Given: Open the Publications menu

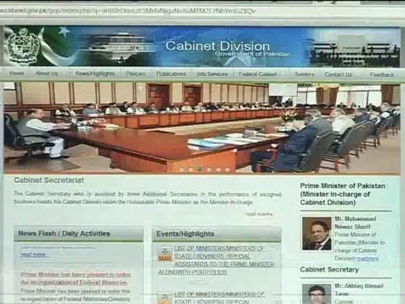Looking at the screenshot, I should tap(171, 73).
